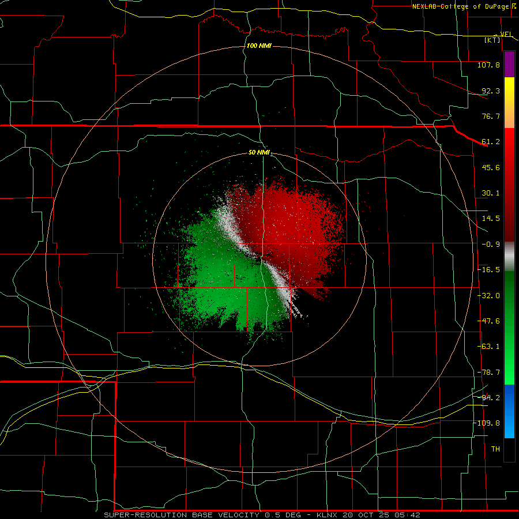Click the VEL product label
This screenshot has width=519, height=519.
(506, 34)
